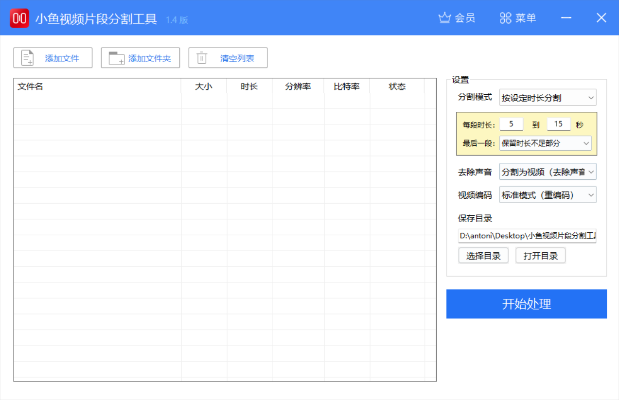The width and height of the screenshot is (619, 400).
Task: Click the trash icon to clear list
Action: point(202,57)
